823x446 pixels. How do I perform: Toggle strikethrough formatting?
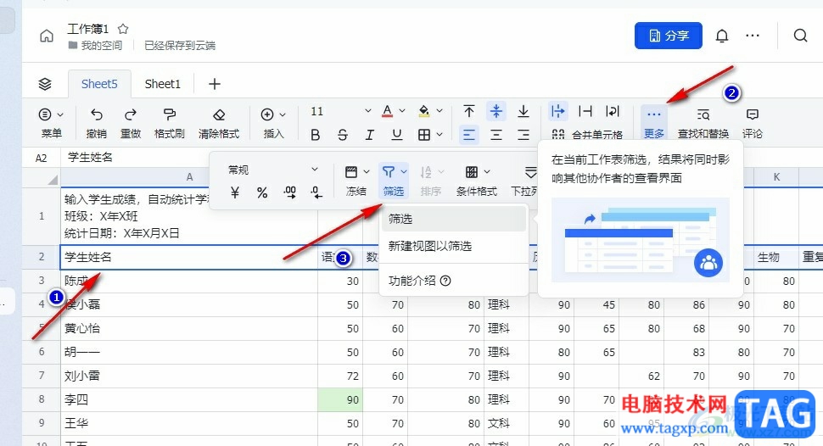[343, 135]
